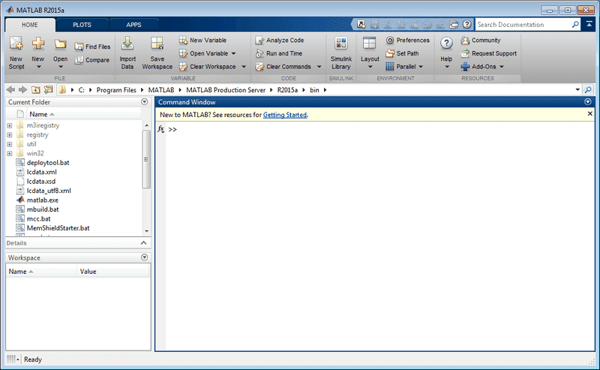The image size is (600, 370).
Task: Close the Getting Started banner
Action: (x=589, y=114)
